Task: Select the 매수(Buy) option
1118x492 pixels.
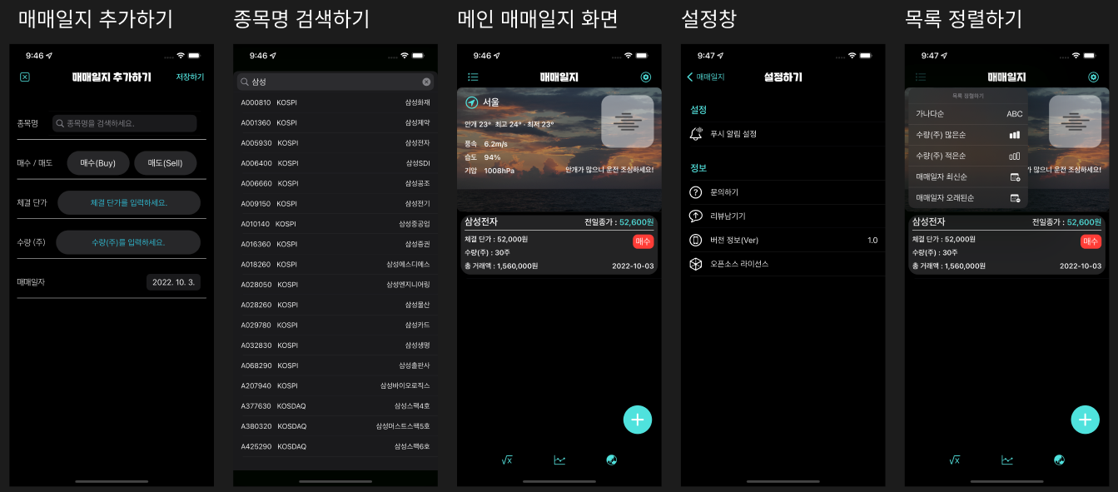Action: [x=96, y=162]
